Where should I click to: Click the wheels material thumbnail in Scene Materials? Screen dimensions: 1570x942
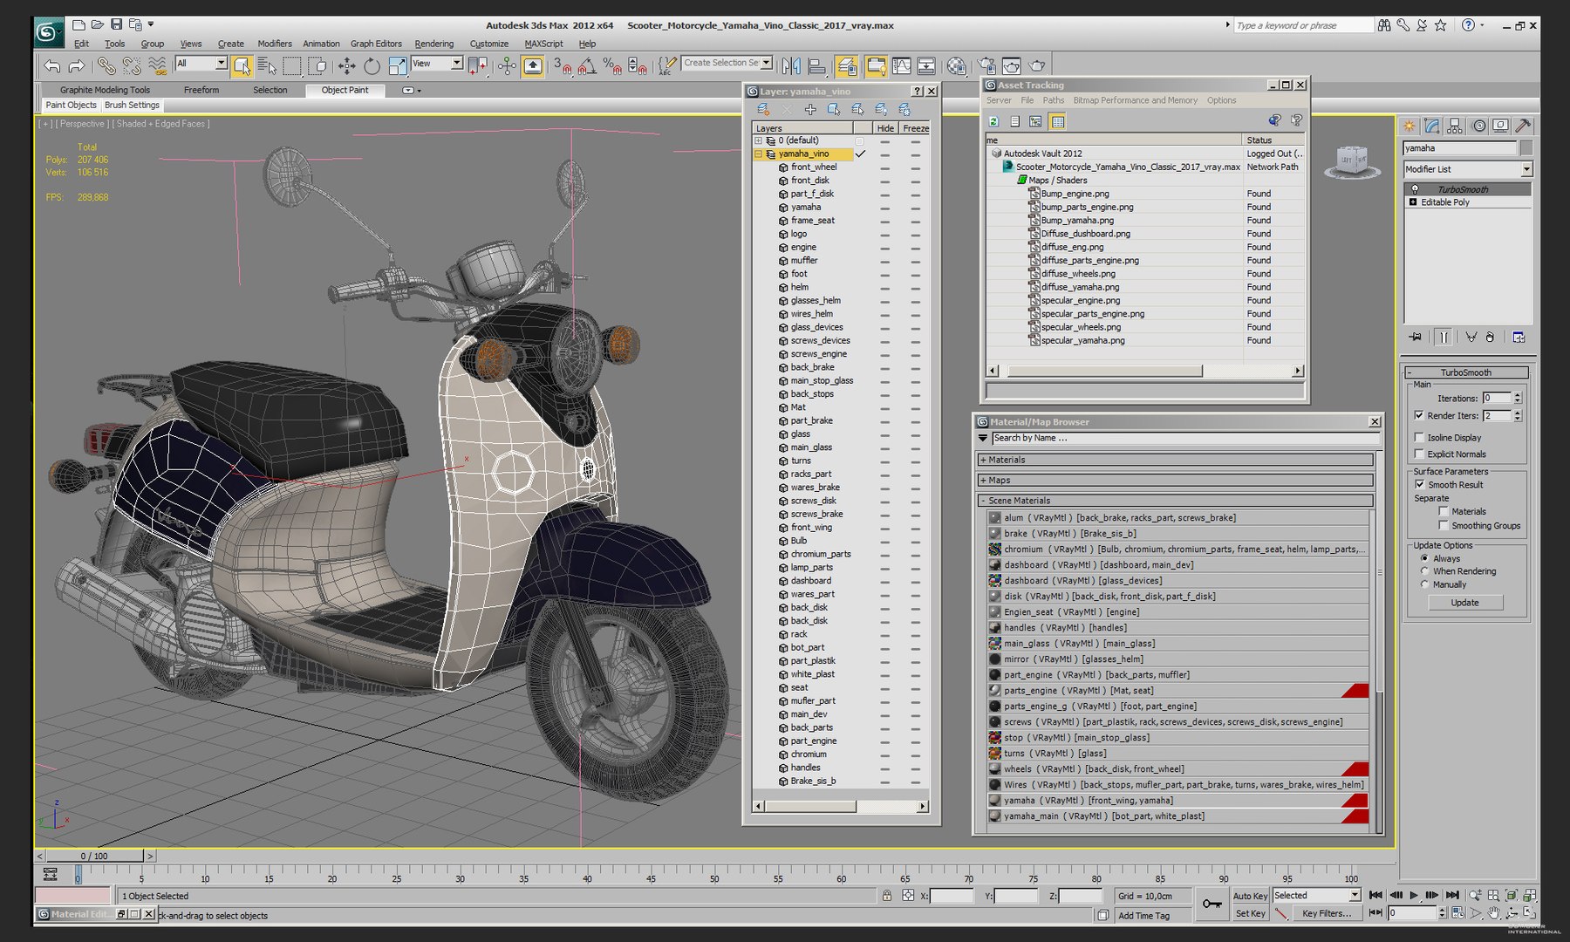[994, 769]
